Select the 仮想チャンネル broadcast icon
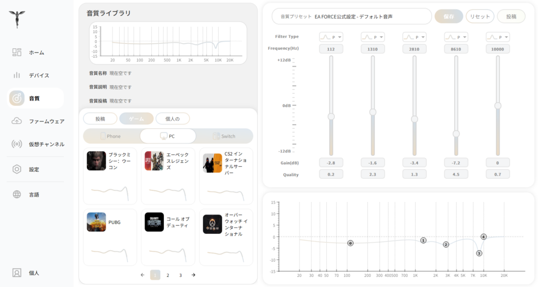538x287 pixels. coord(17,144)
